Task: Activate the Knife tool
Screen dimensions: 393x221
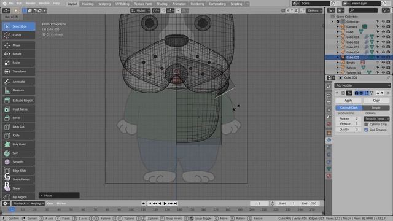Action: coord(18,136)
